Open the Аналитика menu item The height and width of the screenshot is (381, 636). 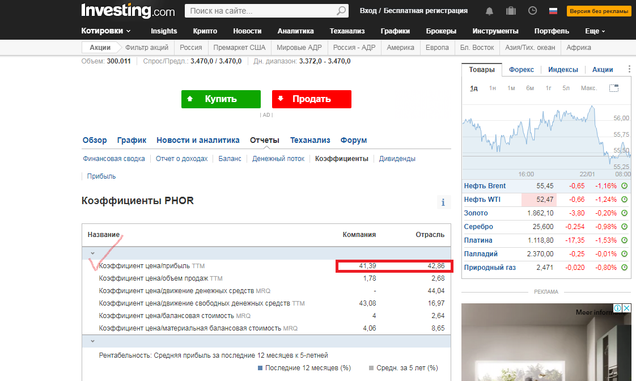(x=296, y=31)
